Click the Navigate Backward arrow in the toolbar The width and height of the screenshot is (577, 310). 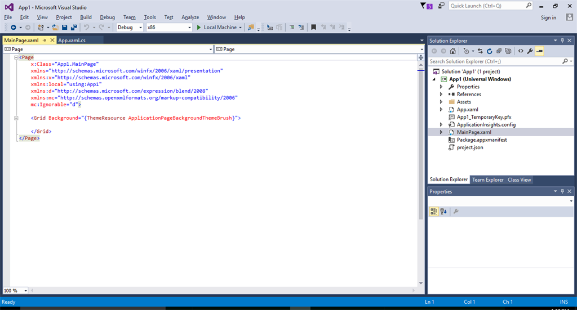(x=14, y=27)
